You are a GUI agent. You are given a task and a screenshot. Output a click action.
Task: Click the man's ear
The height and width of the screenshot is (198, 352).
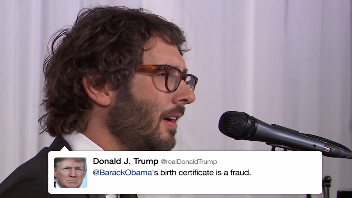click(x=97, y=89)
